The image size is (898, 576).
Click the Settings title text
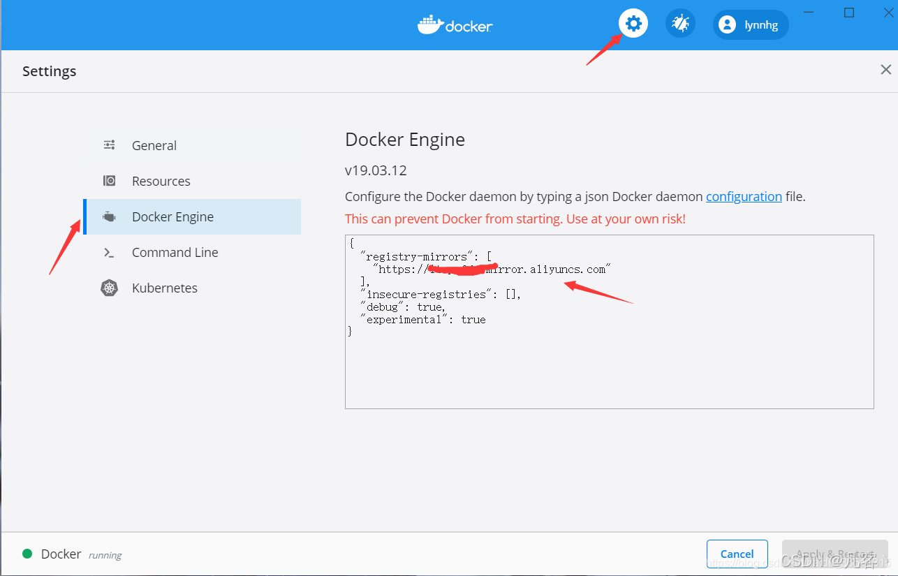(x=50, y=71)
